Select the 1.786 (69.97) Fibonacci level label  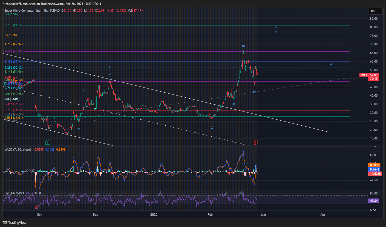13,44
